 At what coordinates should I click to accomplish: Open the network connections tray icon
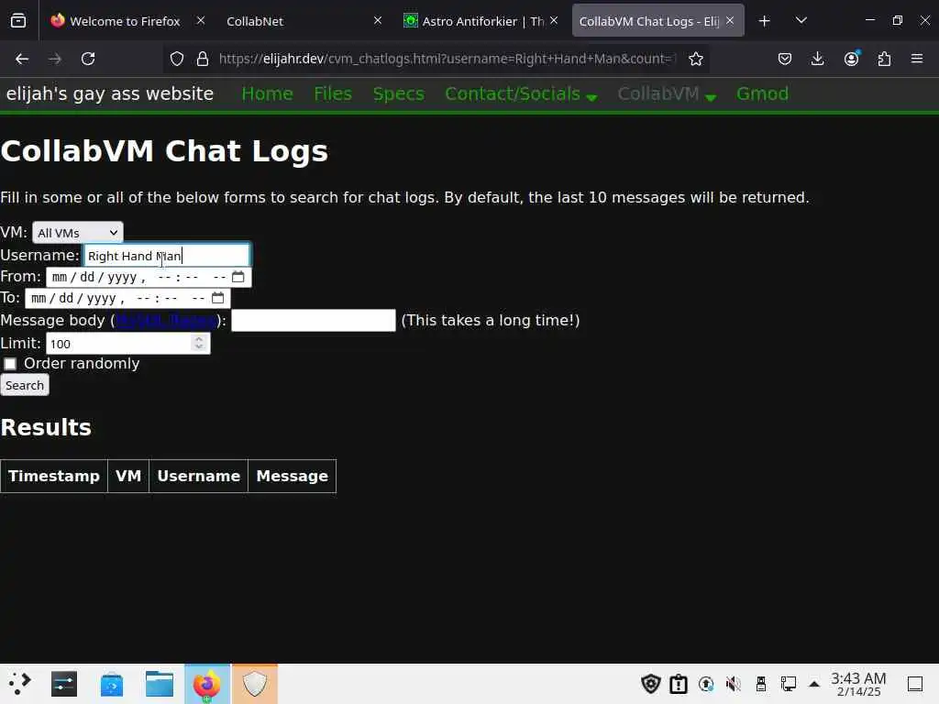(788, 684)
